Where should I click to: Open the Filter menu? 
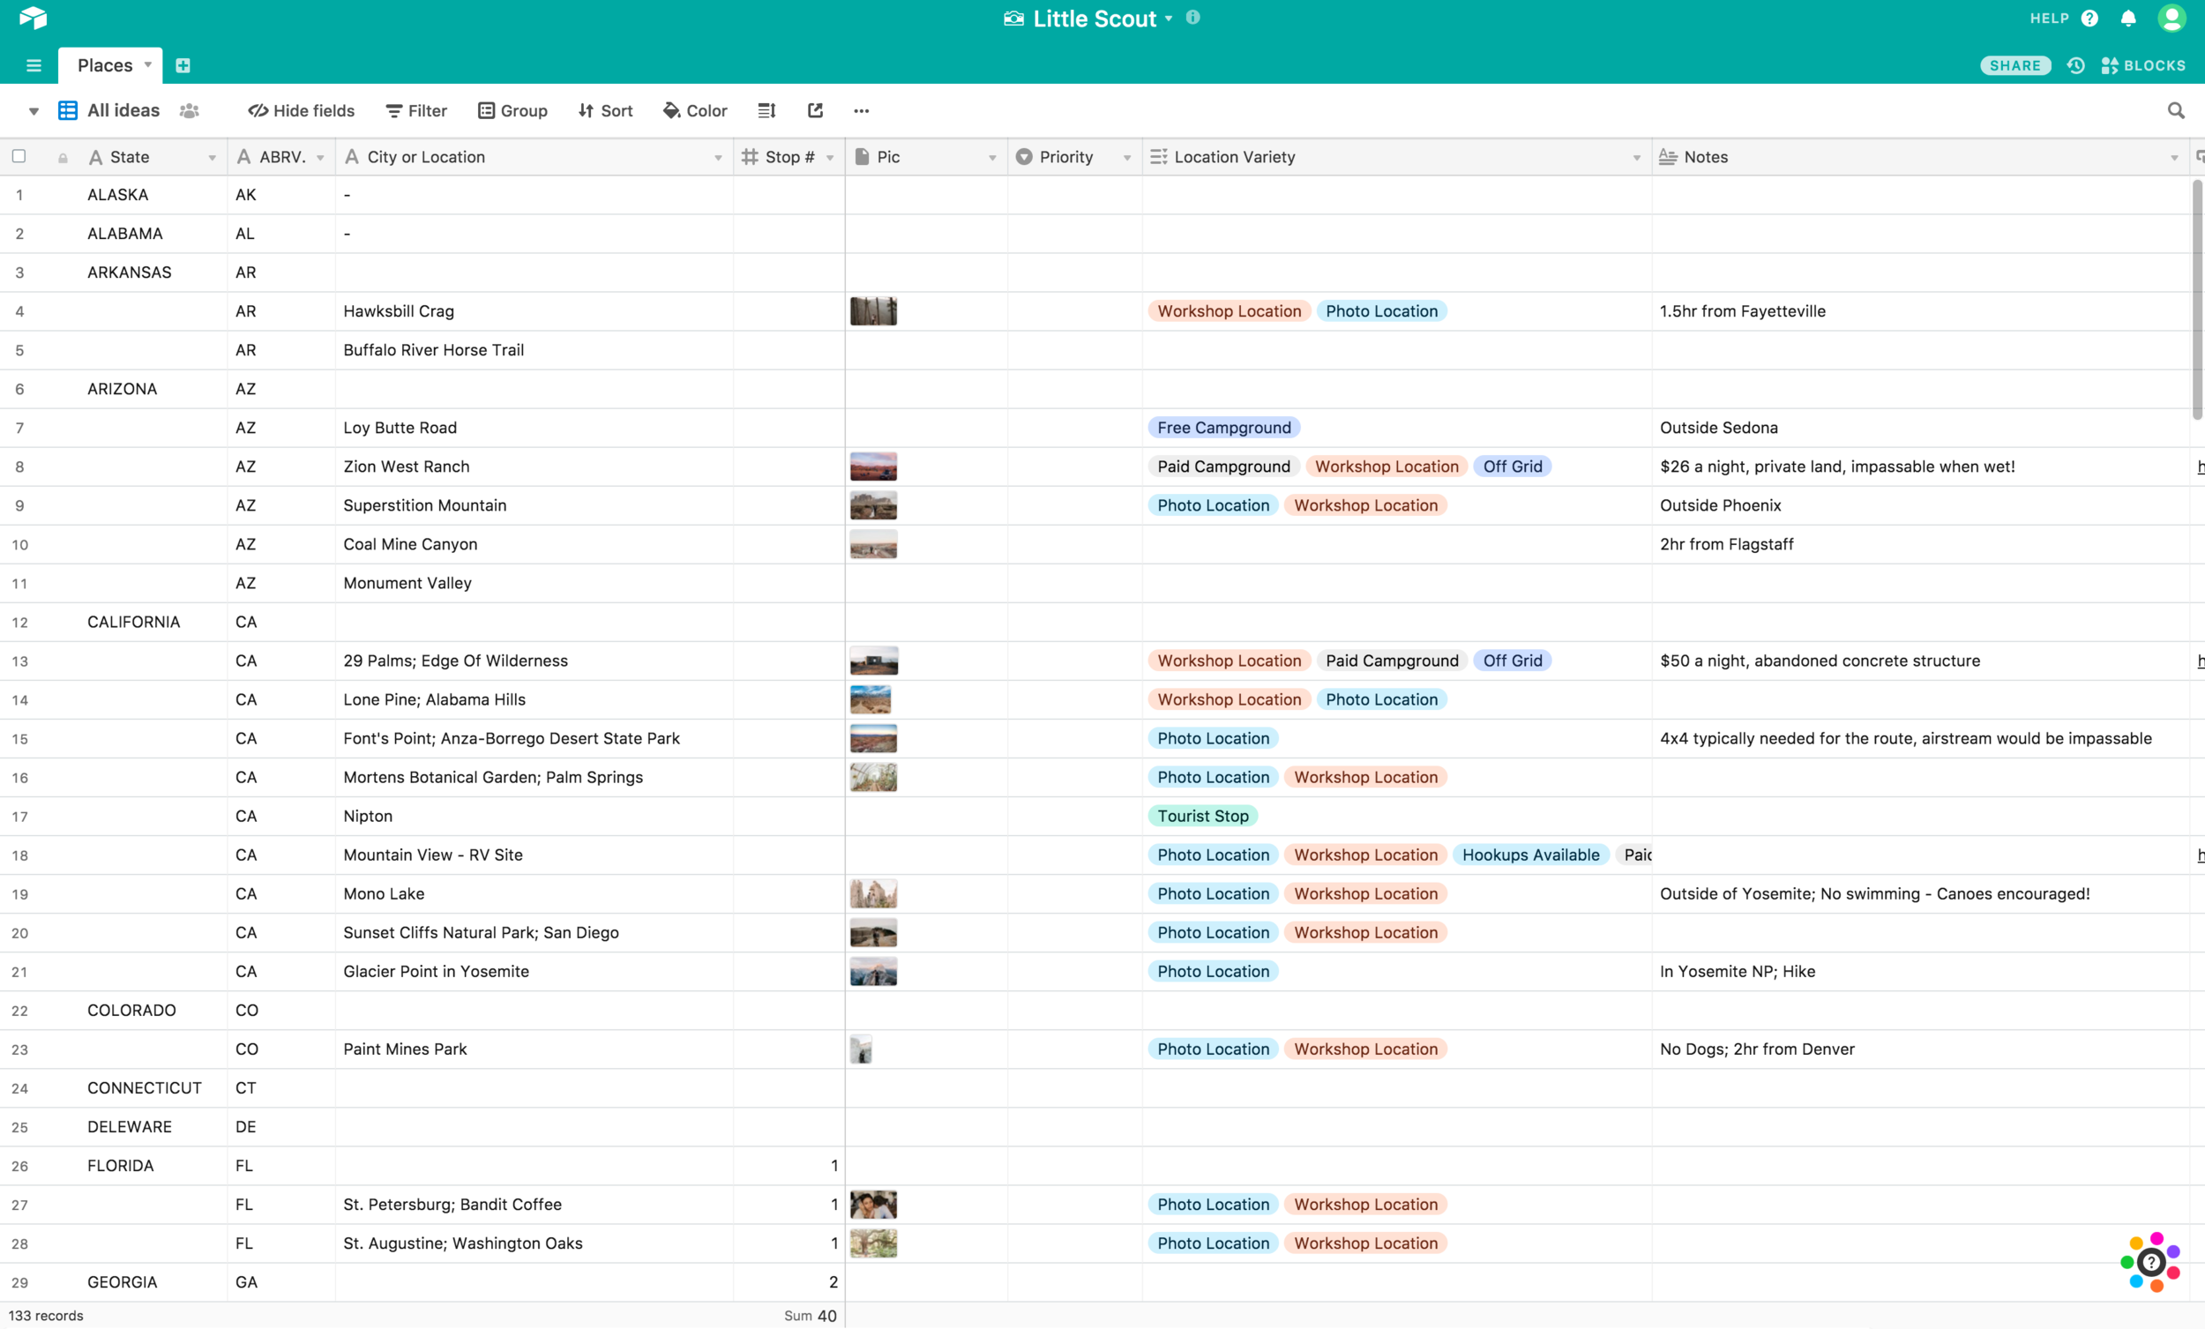coord(416,110)
